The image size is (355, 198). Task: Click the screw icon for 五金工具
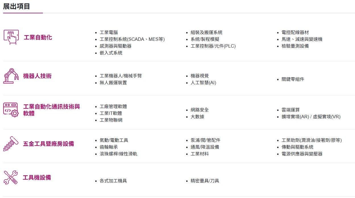click(11, 144)
